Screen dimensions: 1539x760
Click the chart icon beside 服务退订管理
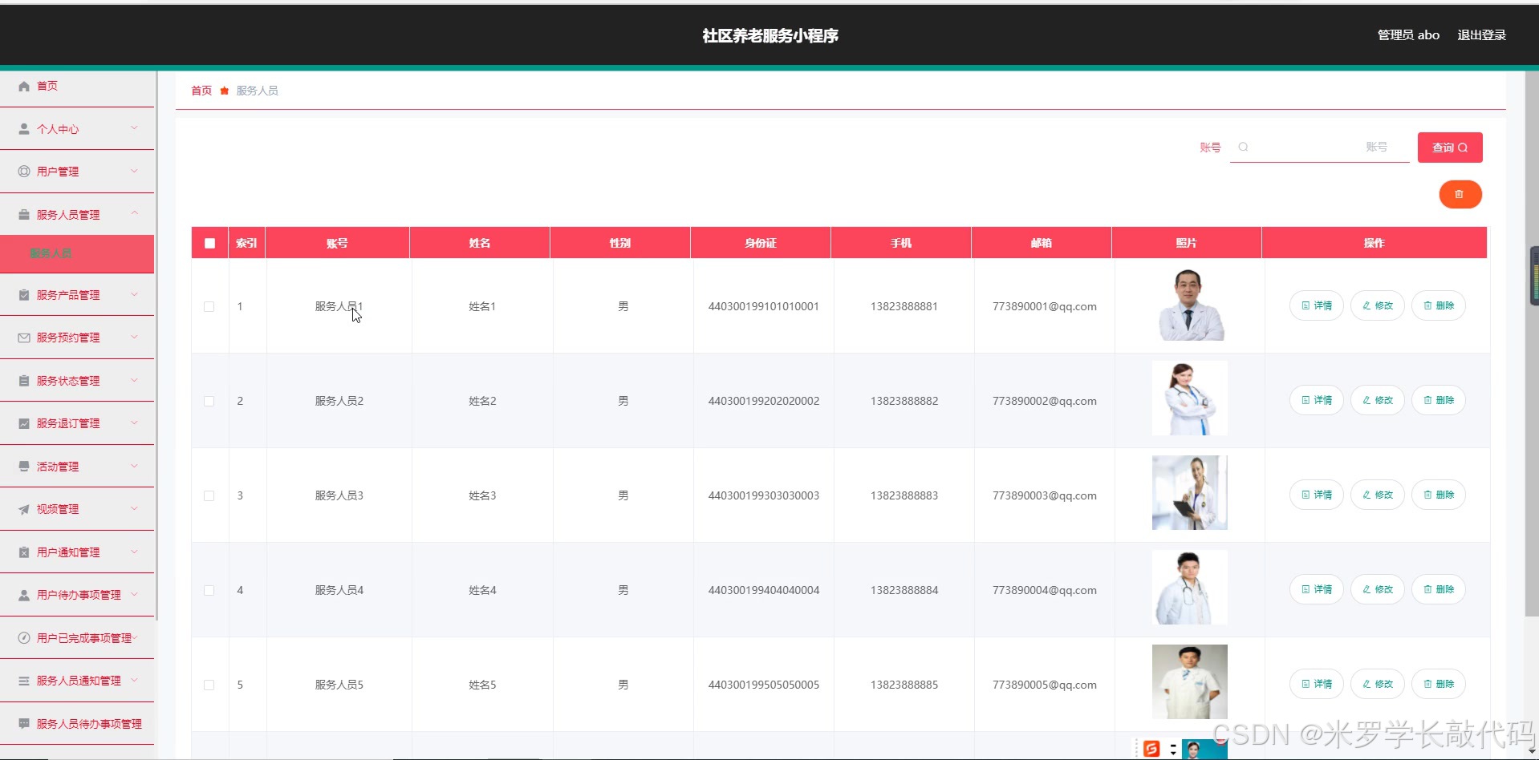24,423
